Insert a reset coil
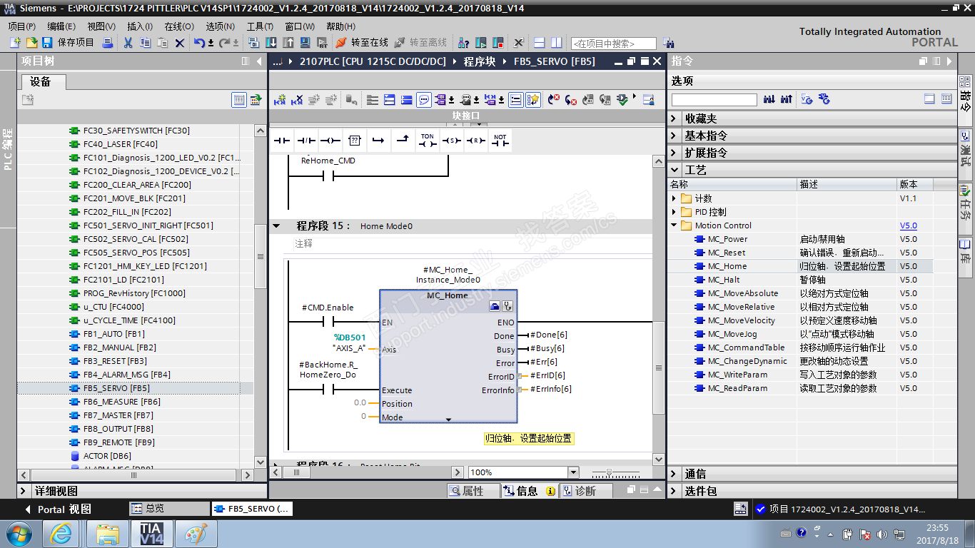This screenshot has height=548, width=975. [475, 141]
